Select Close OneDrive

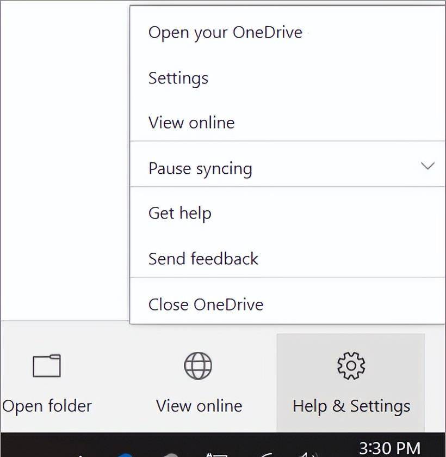coord(206,304)
